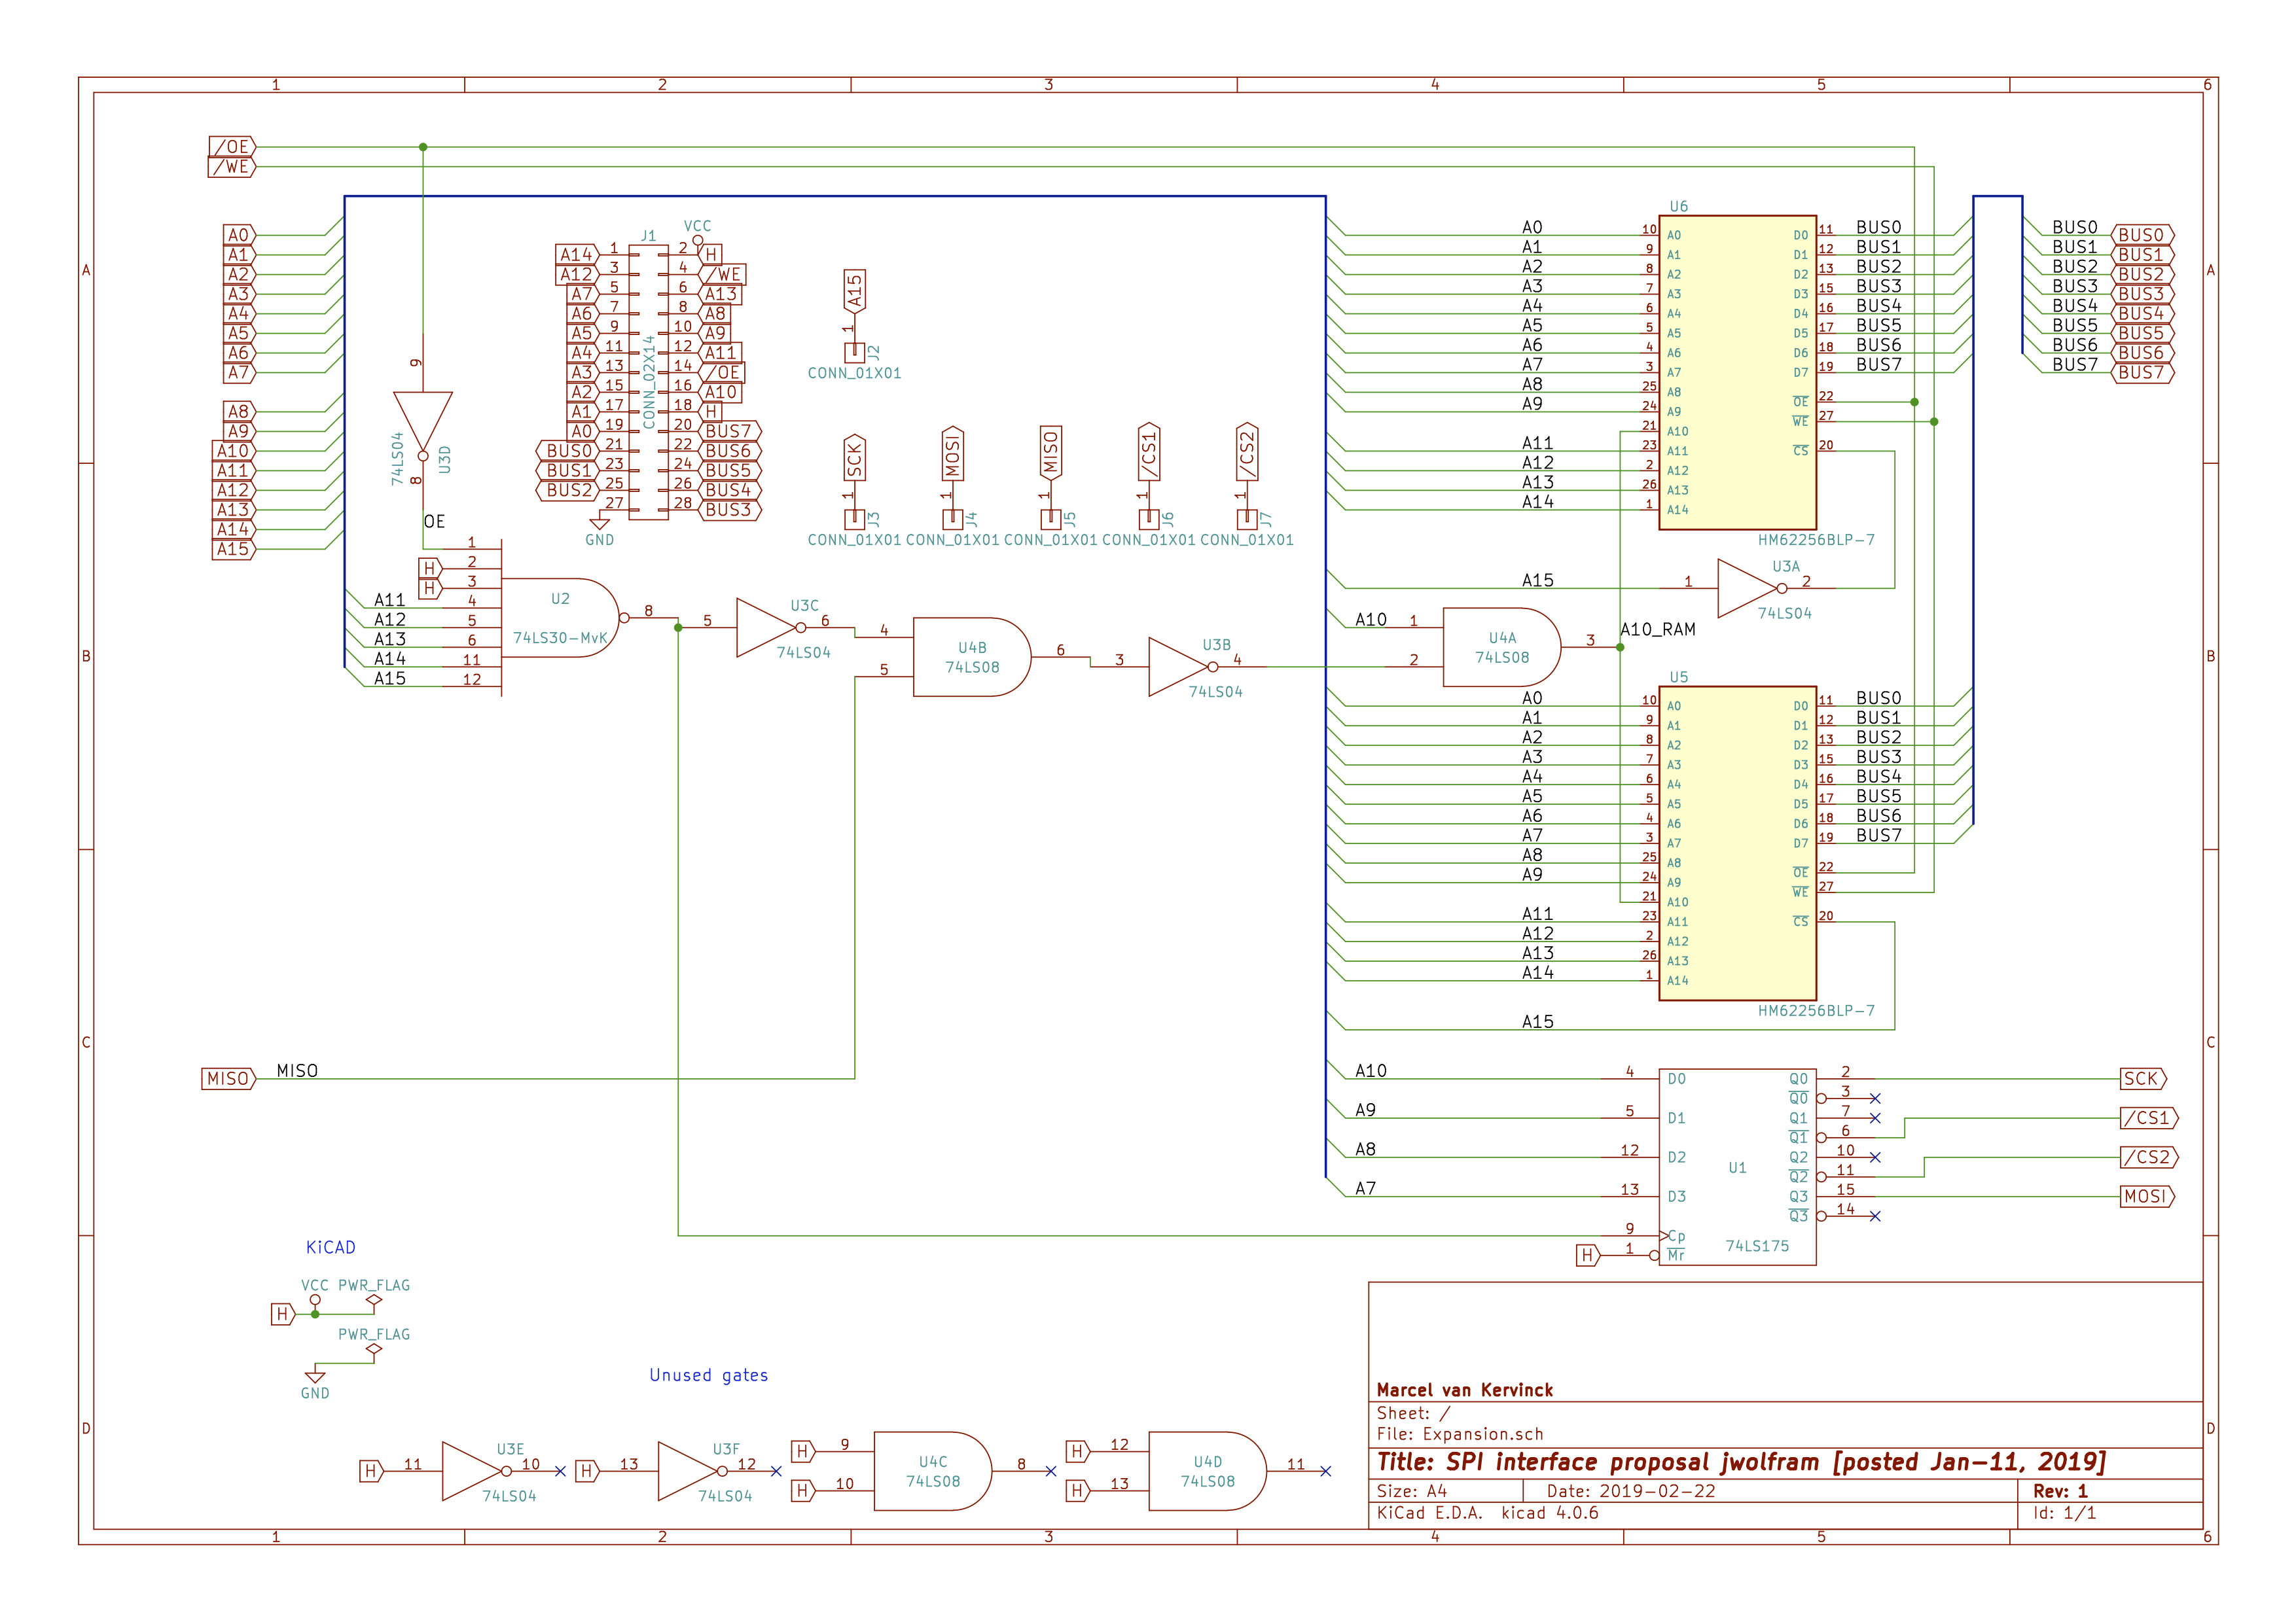Viewport: 2296px width, 1622px height.
Task: Select the U3C inverter gate symbol
Action: pyautogui.click(x=770, y=627)
